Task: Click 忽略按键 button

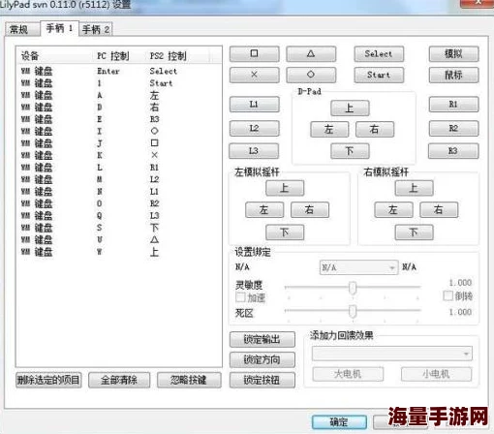Action: coord(189,380)
